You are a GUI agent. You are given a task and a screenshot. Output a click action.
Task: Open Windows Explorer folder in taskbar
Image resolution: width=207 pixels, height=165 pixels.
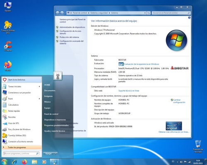[34, 162]
